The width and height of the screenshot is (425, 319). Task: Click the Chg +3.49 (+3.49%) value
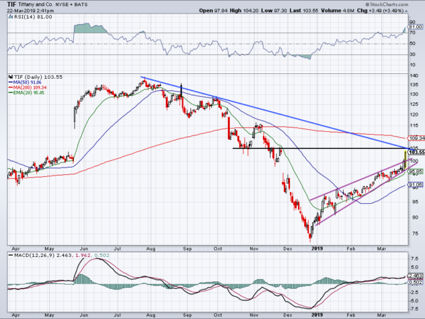380,11
